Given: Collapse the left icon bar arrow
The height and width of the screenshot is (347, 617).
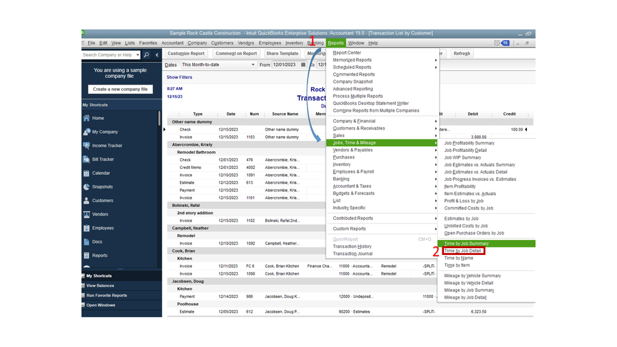Looking at the screenshot, I should (x=157, y=55).
